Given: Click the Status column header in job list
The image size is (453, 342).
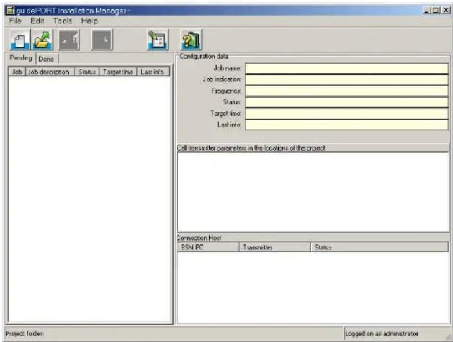Looking at the screenshot, I should (87, 72).
